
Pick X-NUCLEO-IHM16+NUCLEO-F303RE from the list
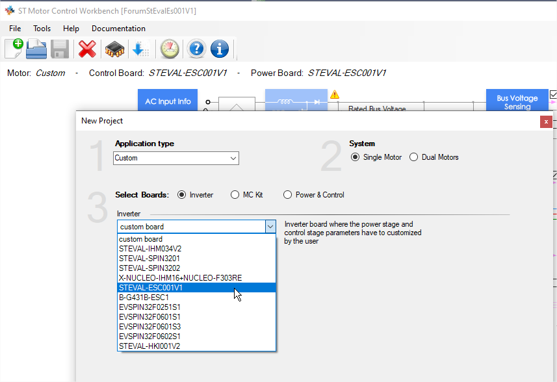pyautogui.click(x=196, y=277)
